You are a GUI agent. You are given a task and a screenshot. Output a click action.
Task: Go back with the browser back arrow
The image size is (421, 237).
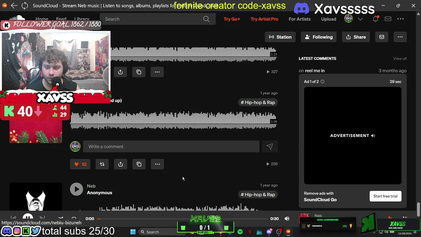tap(14, 6)
